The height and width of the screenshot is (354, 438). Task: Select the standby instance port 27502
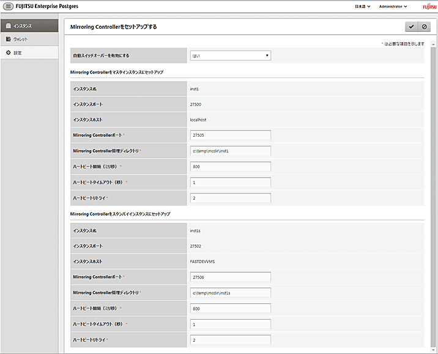click(196, 246)
